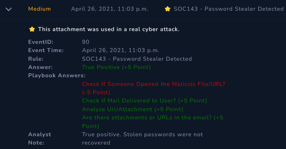This screenshot has width=286, height=149.
Task: Select the Medium severity label
Action: pos(39,9)
